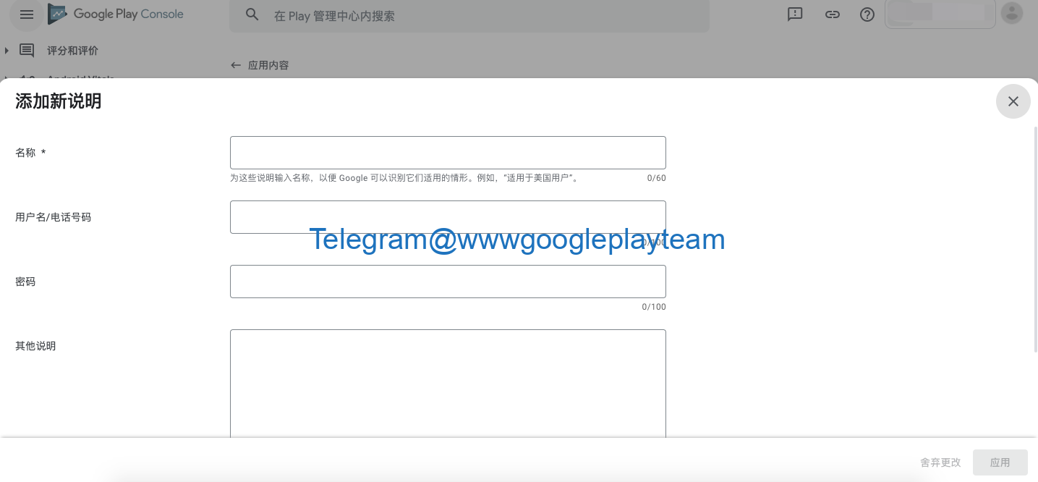Open 评分和评价 in the sidebar

(x=72, y=51)
